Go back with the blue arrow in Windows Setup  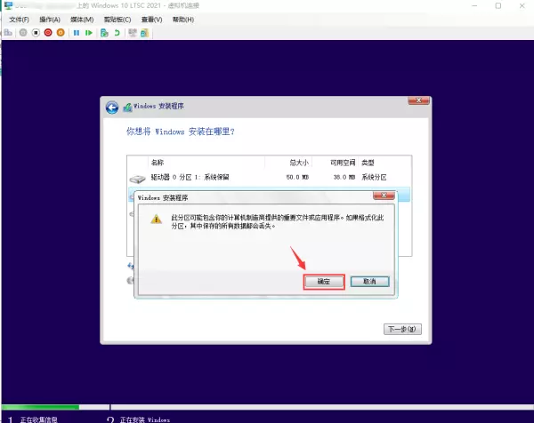(112, 108)
